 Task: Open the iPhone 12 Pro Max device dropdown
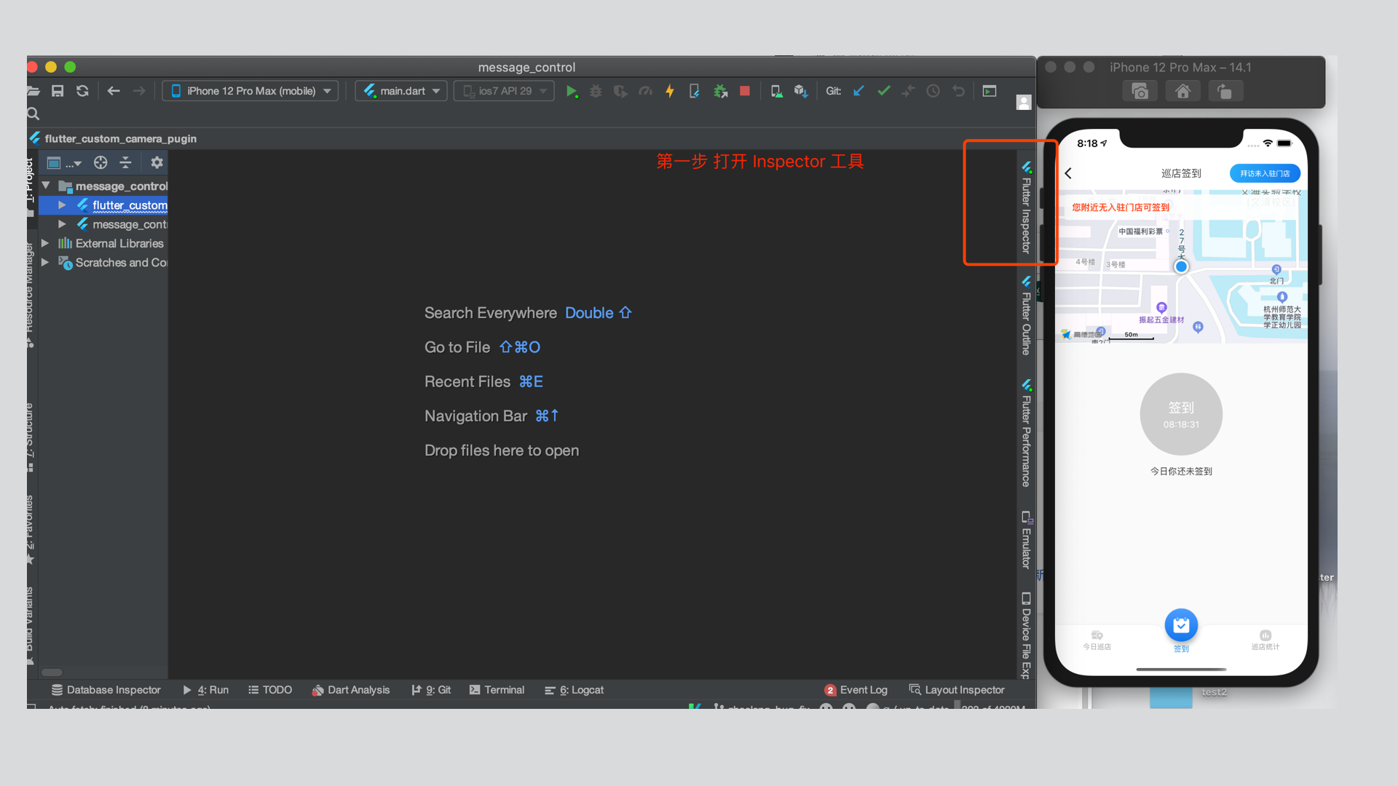pyautogui.click(x=250, y=91)
